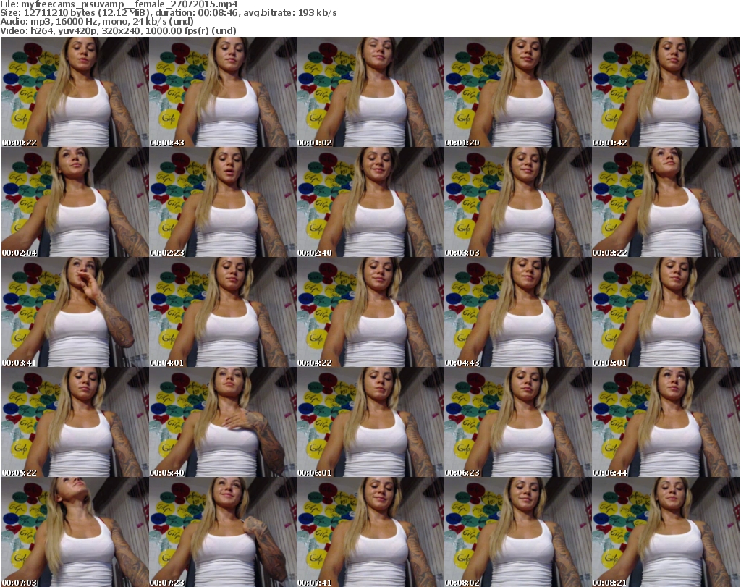Select the thumbnail timestamped 00:05:40

(x=223, y=423)
